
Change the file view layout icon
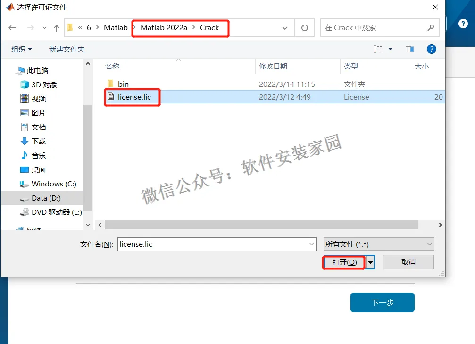click(x=378, y=49)
